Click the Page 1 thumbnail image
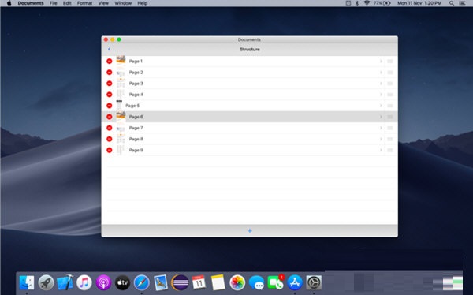 point(121,61)
